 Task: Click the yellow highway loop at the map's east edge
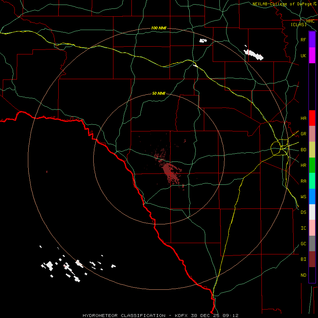tap(280, 147)
